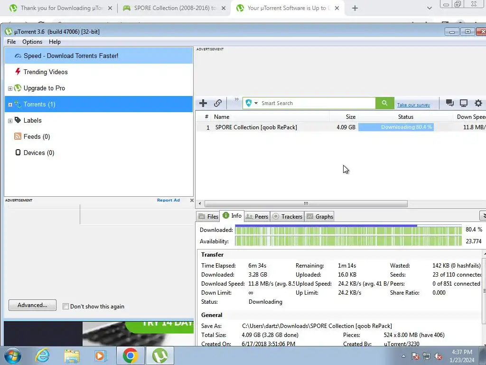Collapse the detail pane arrow button
The height and width of the screenshot is (365, 486).
[x=483, y=215]
